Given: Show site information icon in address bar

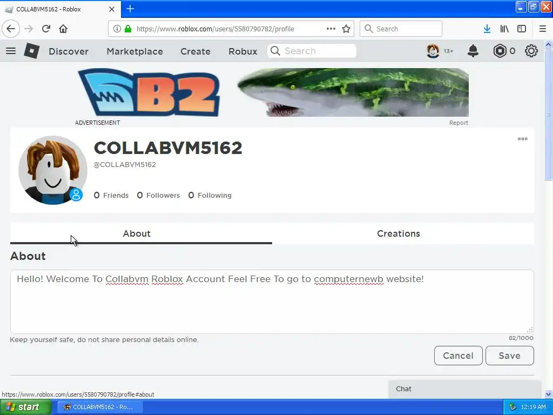Looking at the screenshot, I should coord(117,29).
